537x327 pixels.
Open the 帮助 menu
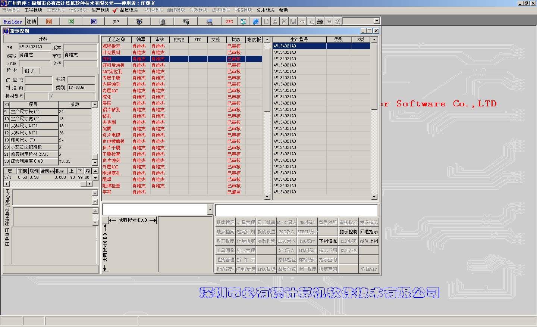pyautogui.click(x=284, y=10)
